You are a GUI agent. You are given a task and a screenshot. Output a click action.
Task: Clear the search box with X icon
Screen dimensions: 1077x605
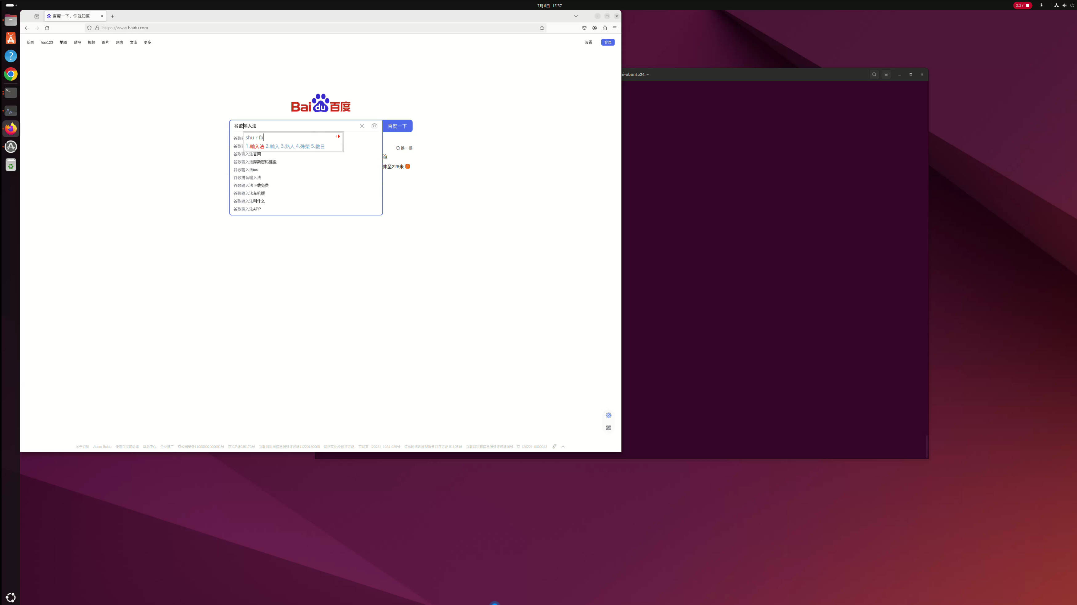point(362,126)
